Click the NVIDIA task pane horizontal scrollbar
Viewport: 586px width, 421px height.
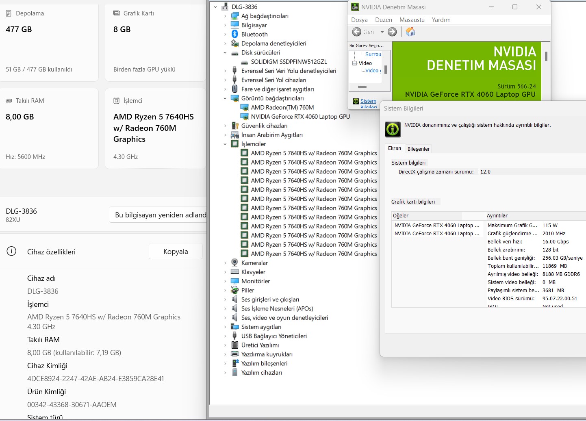click(362, 87)
